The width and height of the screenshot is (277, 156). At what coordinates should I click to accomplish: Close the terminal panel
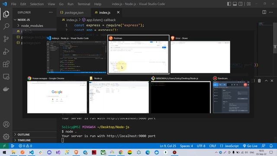[272, 81]
